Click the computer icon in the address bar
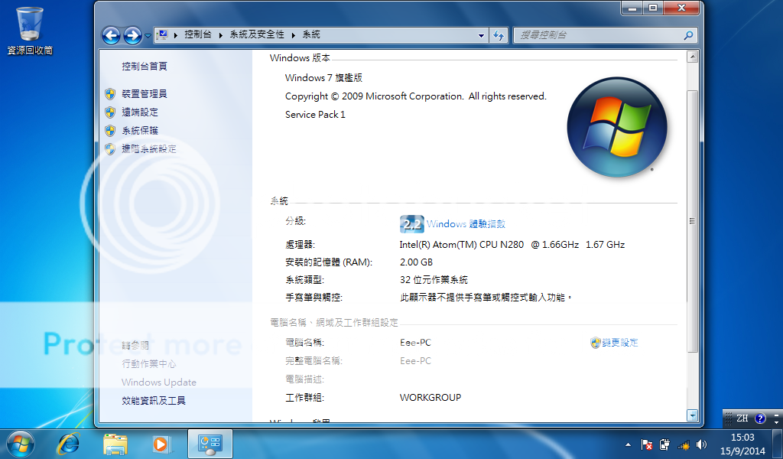Viewport: 783px width, 459px height. coord(162,35)
